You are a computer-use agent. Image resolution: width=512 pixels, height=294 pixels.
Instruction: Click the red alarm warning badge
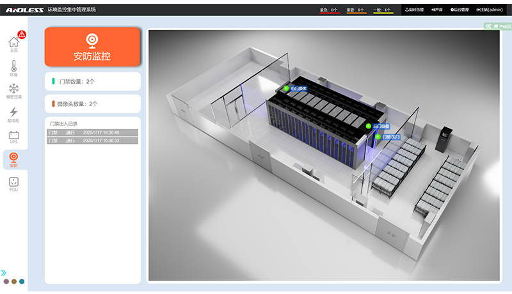(22, 34)
